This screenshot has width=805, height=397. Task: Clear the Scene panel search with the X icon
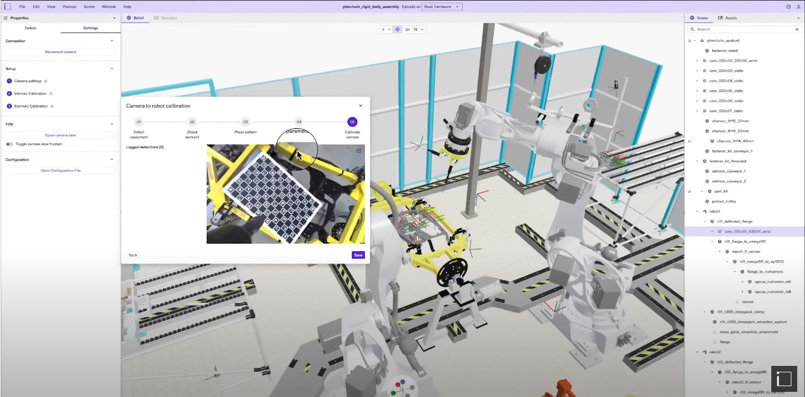(x=797, y=29)
